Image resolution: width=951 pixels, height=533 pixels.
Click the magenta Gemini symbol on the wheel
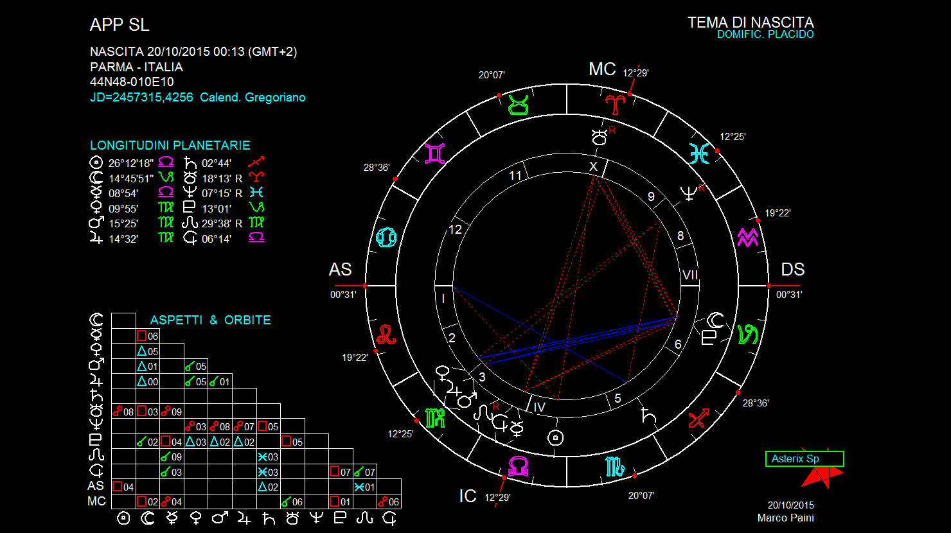coord(435,153)
